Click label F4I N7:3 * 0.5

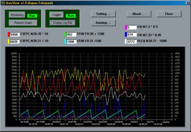[148, 27]
